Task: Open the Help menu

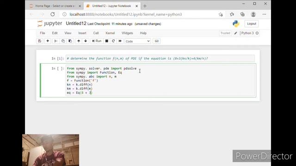Action: pyautogui.click(x=143, y=33)
